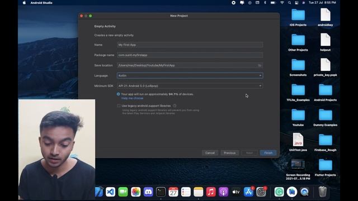The image size is (358, 201).
Task: Enable Use legacy android.support libraries
Action: click(119, 106)
